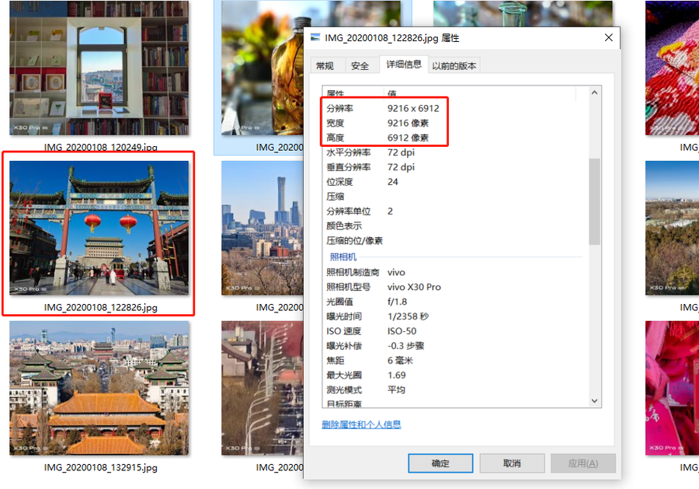Switch to the 常规 tab
699x489 pixels.
tap(325, 66)
